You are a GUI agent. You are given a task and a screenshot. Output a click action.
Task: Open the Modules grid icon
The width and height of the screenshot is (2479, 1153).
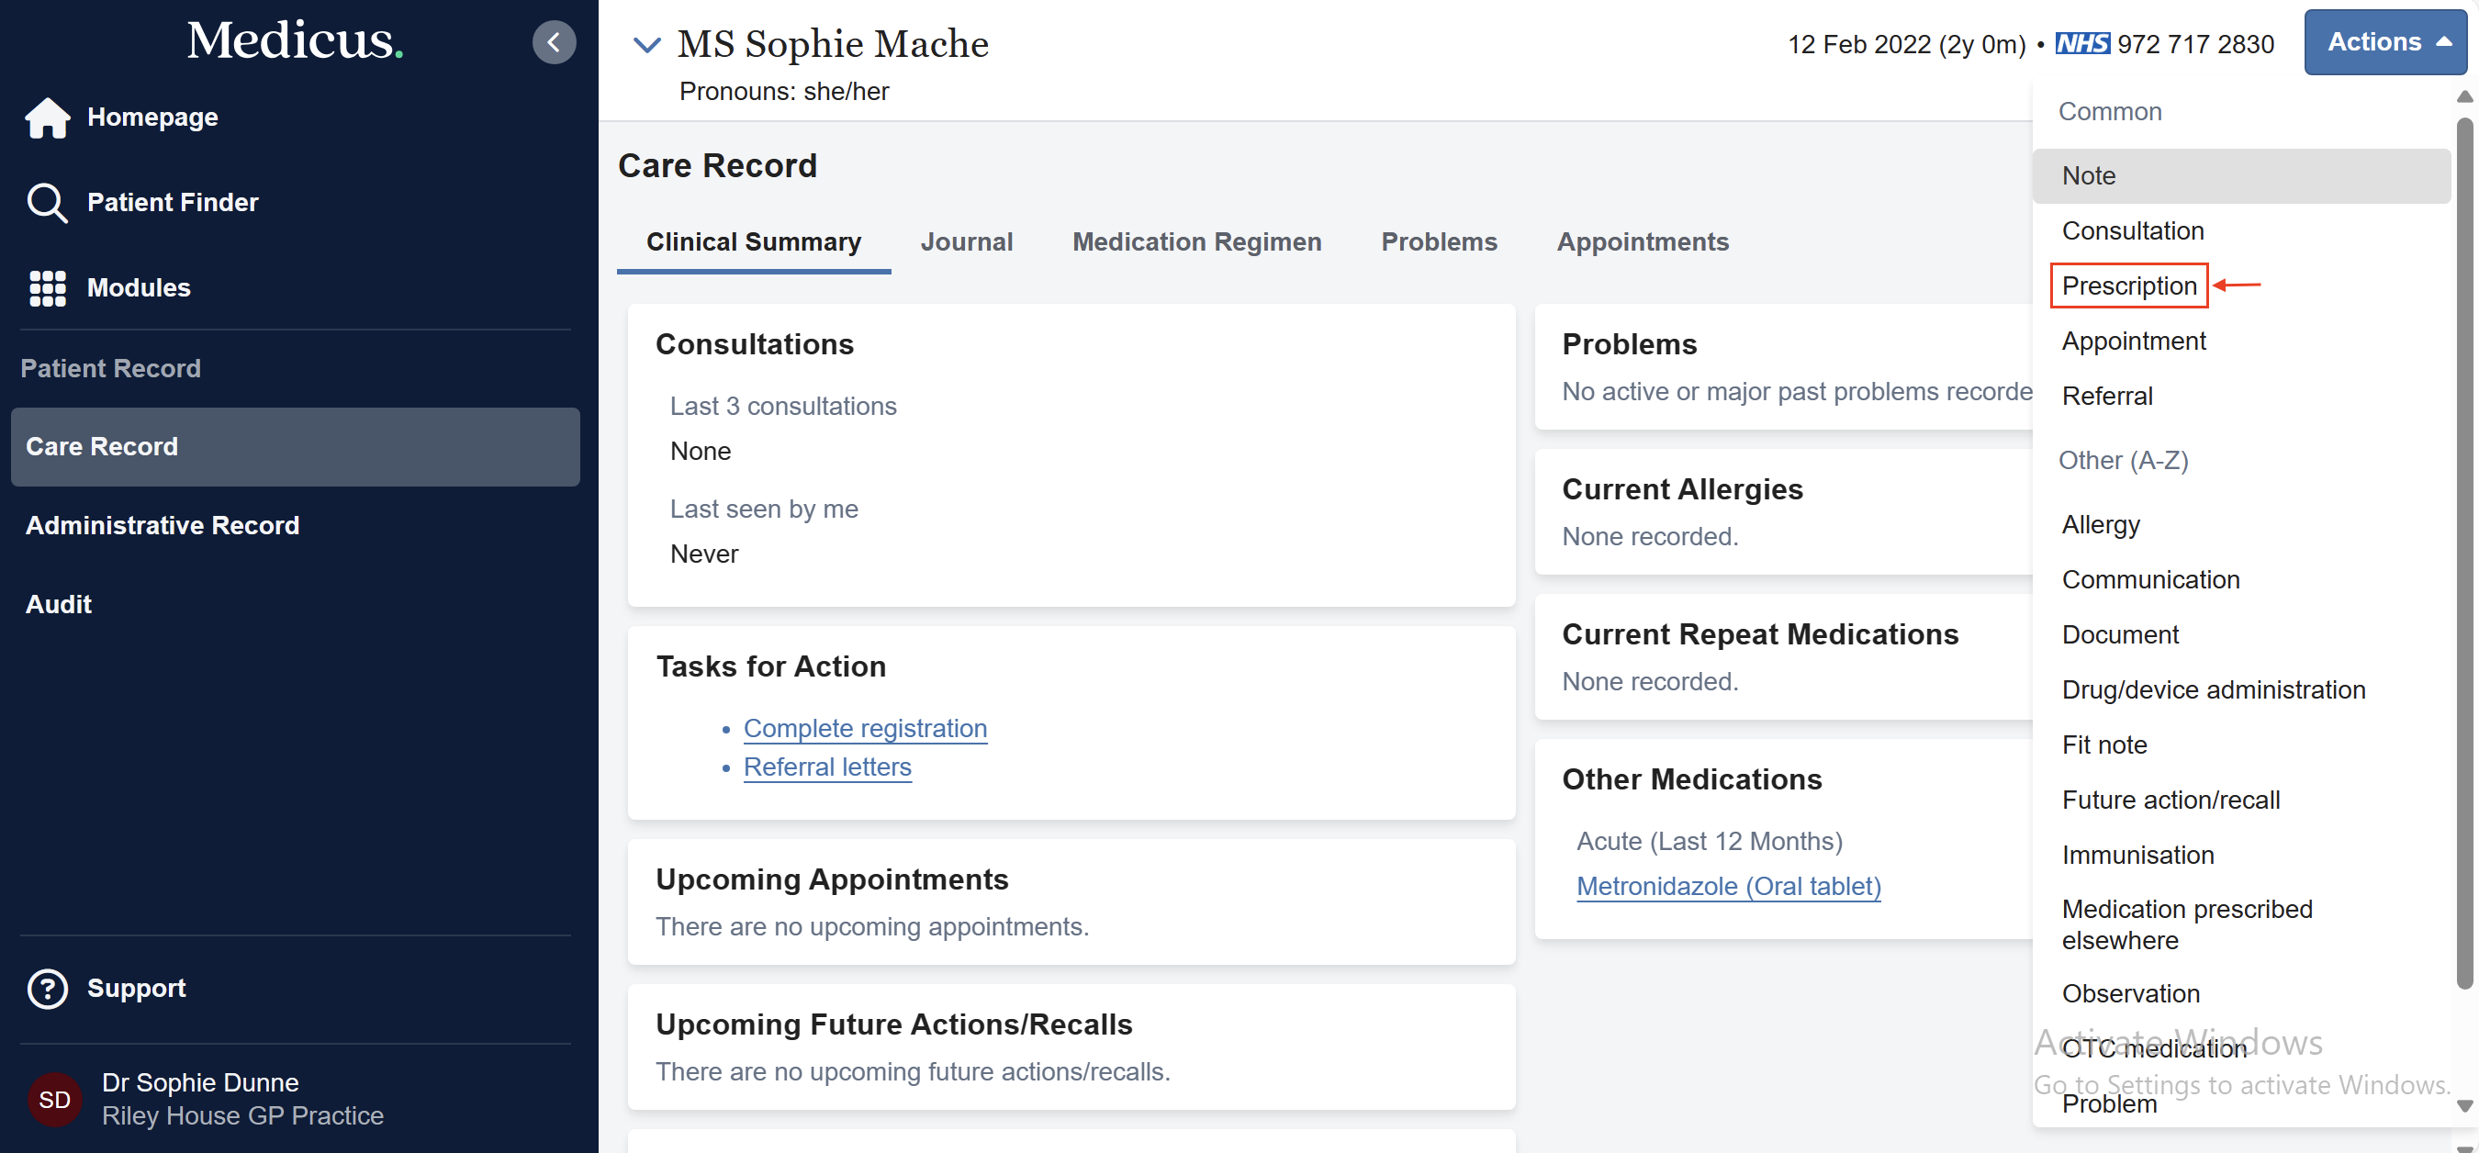point(47,287)
